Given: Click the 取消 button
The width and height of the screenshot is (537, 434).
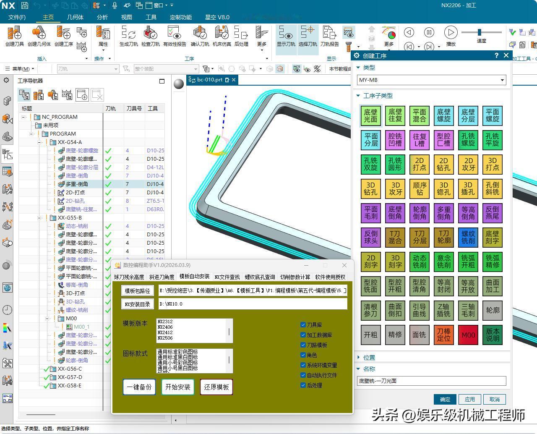Looking at the screenshot, I should [x=495, y=399].
